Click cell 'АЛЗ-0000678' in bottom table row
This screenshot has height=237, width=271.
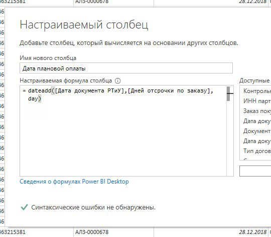(92, 232)
